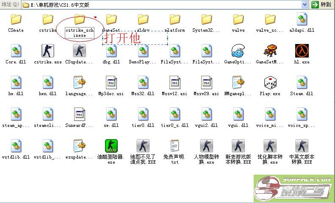Screen dimensions: 335x203
Task: Select 新老游戏版本转换.EXE icon
Action: coord(238,146)
